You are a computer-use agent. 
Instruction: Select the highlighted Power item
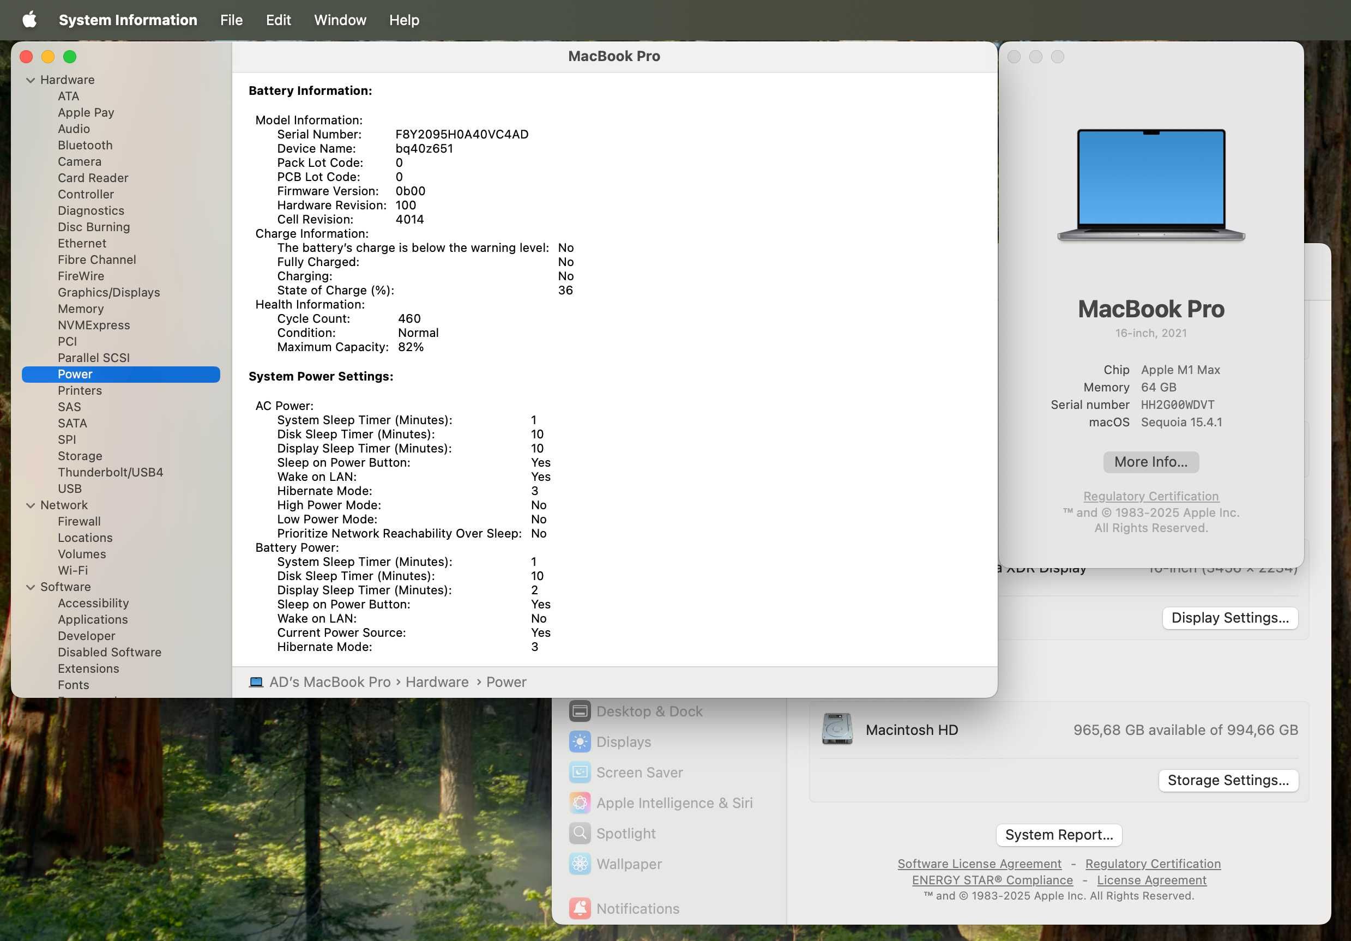(x=120, y=375)
